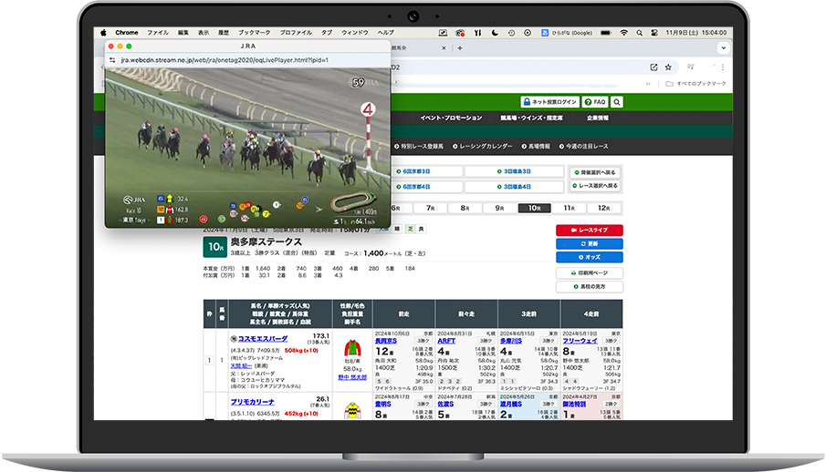Viewport: 826px width, 472px height.
Task: Open a new Chrome tab with the plus button
Action: [459, 47]
